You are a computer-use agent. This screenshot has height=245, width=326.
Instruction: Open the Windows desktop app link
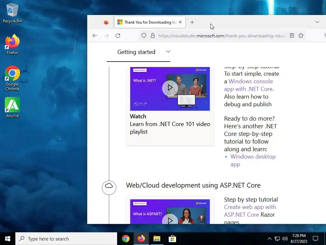tap(253, 160)
